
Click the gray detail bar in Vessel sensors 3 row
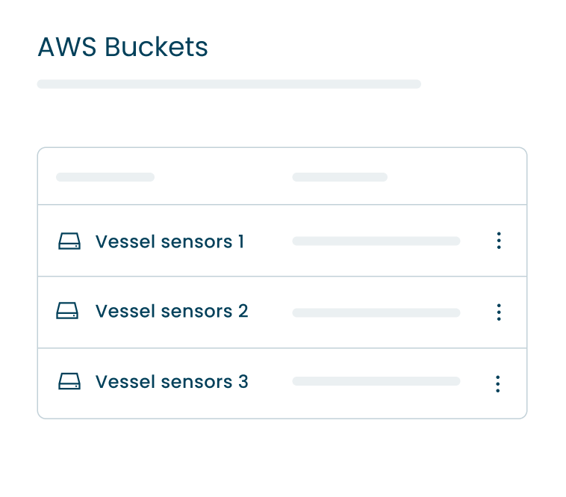(x=376, y=381)
